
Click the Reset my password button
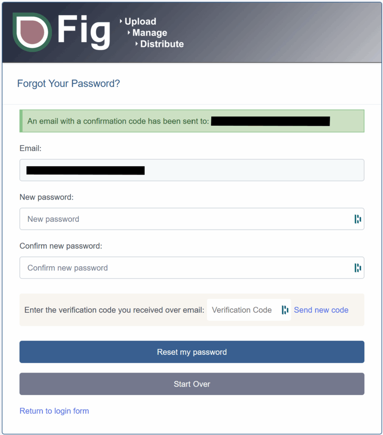192,352
